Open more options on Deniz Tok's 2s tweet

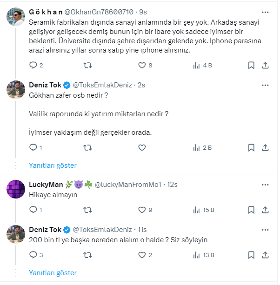point(265,85)
